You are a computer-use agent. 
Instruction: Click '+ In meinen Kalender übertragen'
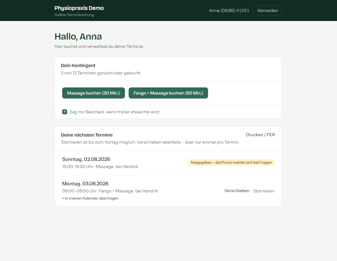[90, 198]
